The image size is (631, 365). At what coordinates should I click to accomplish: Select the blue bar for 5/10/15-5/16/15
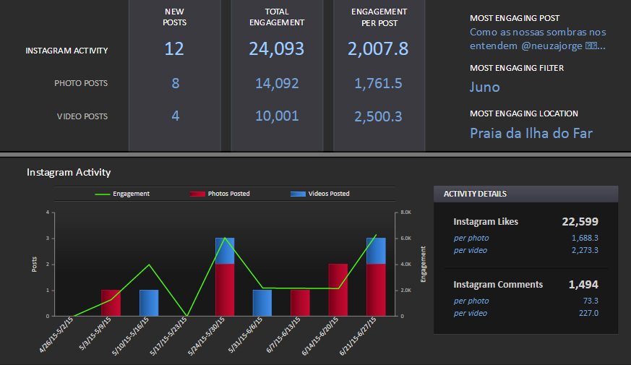tap(149, 303)
